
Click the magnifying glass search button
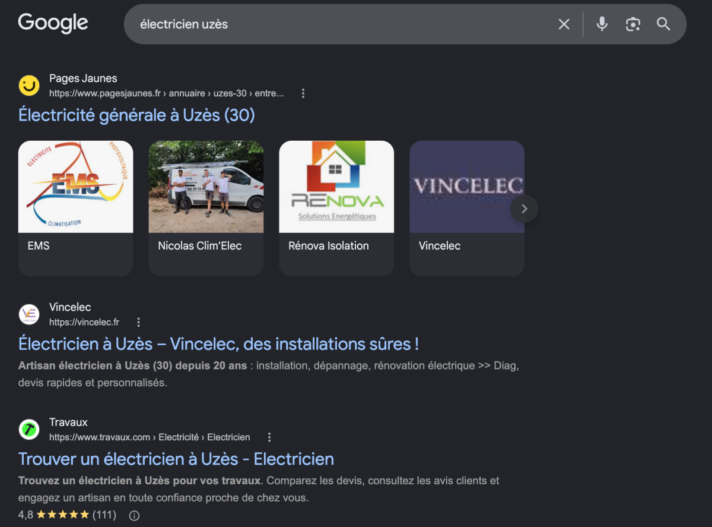[663, 24]
